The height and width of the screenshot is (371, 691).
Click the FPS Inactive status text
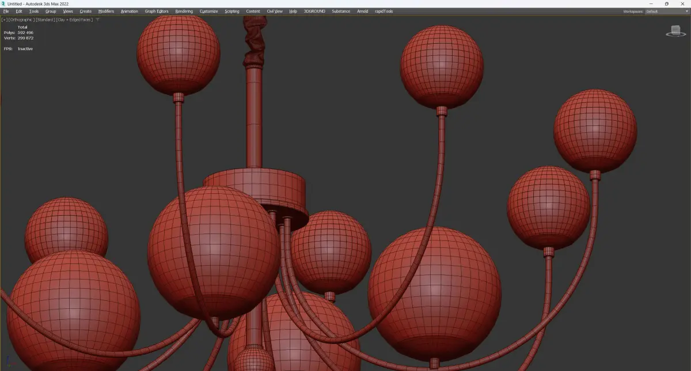pyautogui.click(x=25, y=49)
